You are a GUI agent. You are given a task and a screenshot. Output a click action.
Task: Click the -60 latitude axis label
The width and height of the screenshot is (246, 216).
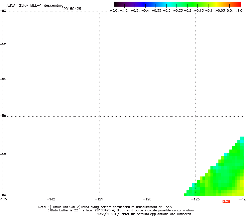tap(3, 195)
